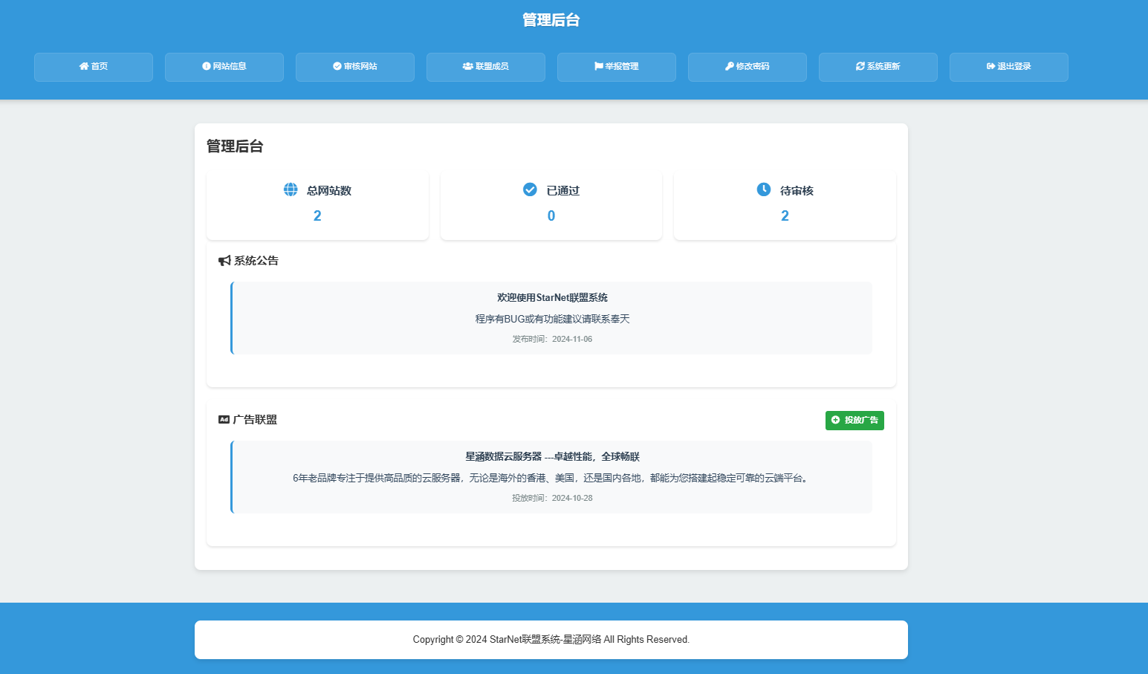Click the Ad icon beside 广告联盟
1148x674 pixels.
coord(224,419)
